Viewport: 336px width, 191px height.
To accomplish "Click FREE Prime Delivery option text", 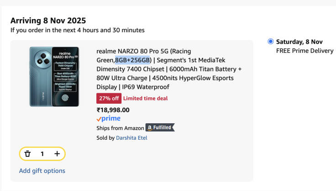I will [x=304, y=50].
